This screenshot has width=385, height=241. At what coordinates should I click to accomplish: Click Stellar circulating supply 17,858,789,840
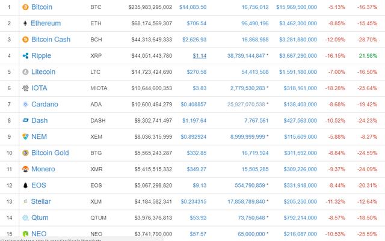[x=246, y=201]
